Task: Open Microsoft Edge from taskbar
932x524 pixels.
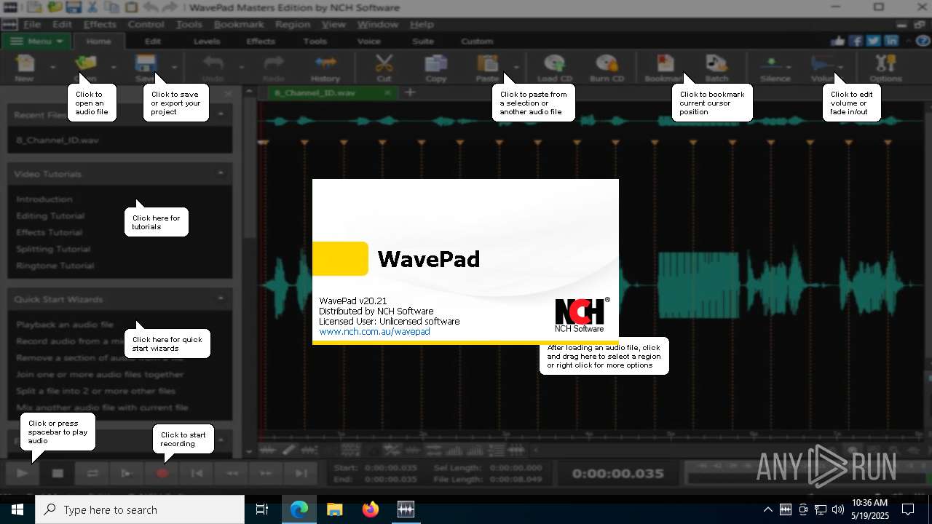Action: [299, 509]
